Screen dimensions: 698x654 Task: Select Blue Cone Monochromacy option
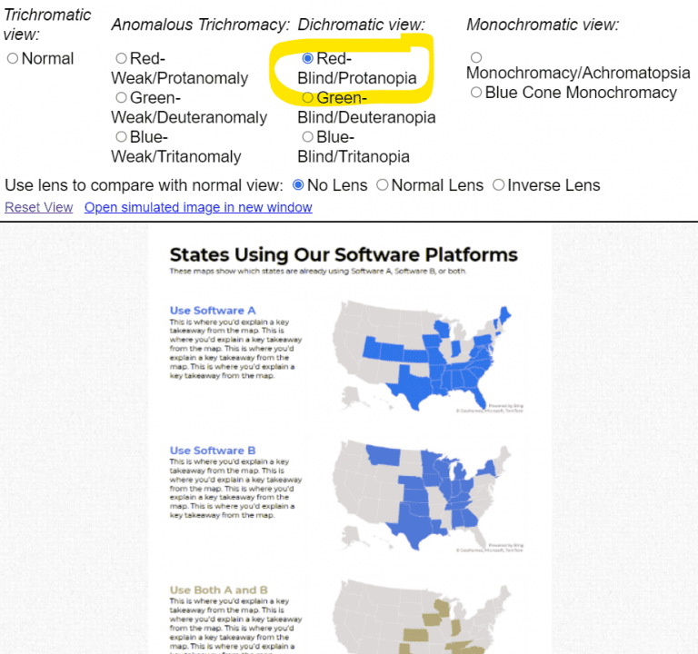point(476,92)
